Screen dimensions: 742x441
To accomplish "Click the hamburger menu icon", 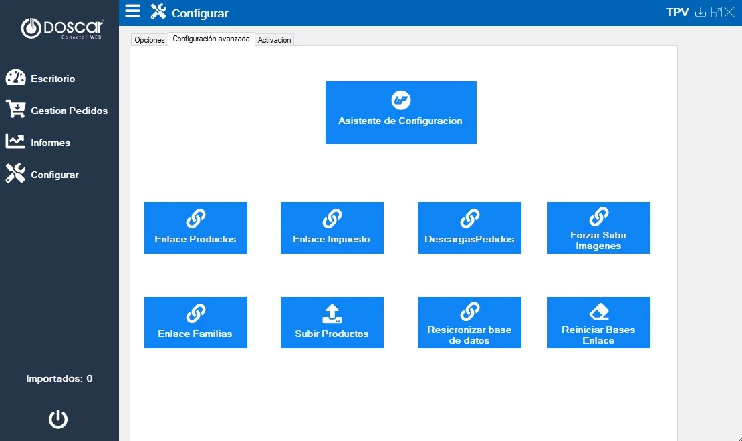I will pyautogui.click(x=133, y=11).
